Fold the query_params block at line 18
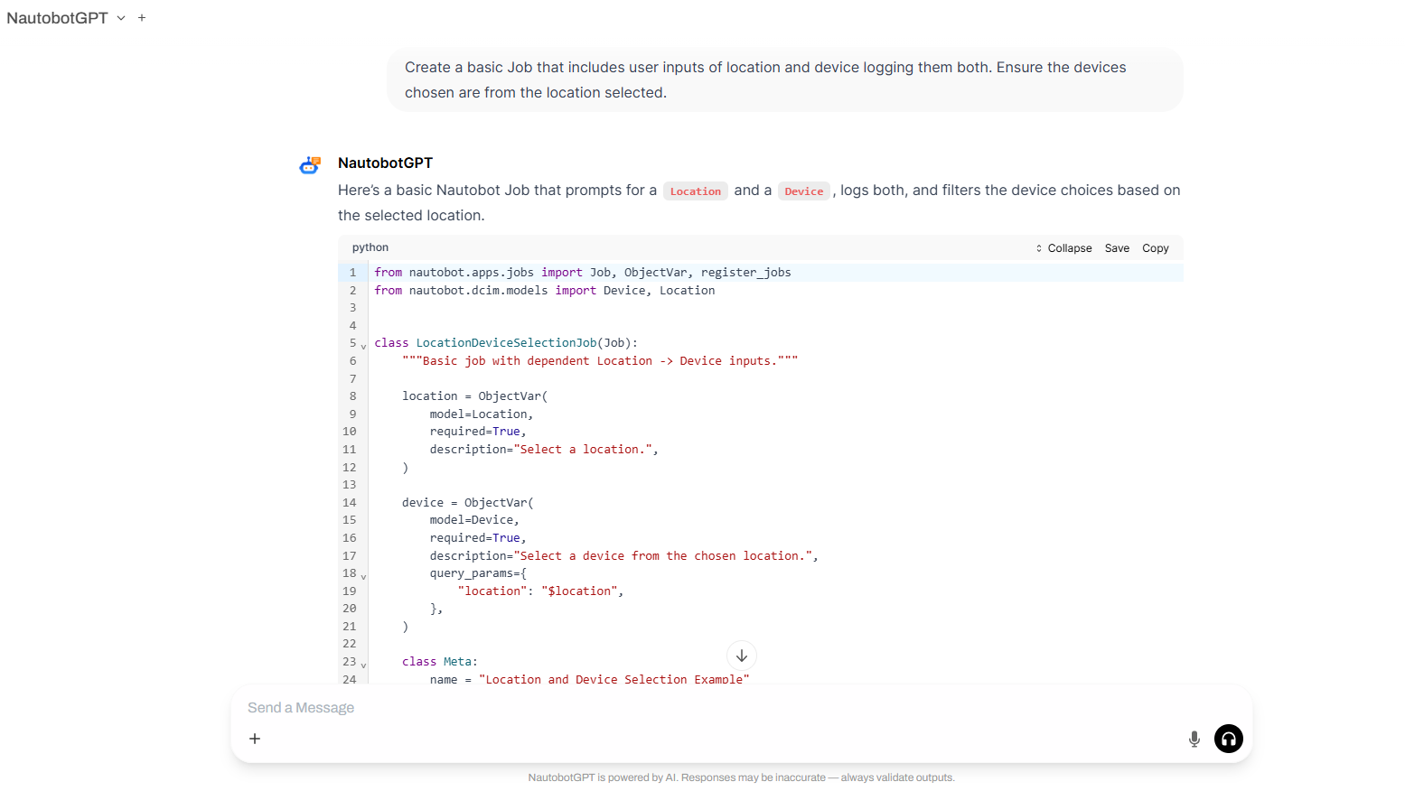The width and height of the screenshot is (1405, 791). [363, 576]
